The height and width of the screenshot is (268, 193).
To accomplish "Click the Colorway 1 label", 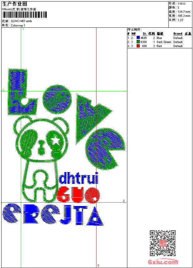I will 18,25.
